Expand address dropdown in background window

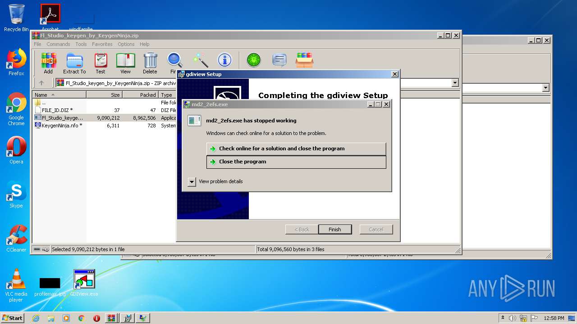[546, 88]
